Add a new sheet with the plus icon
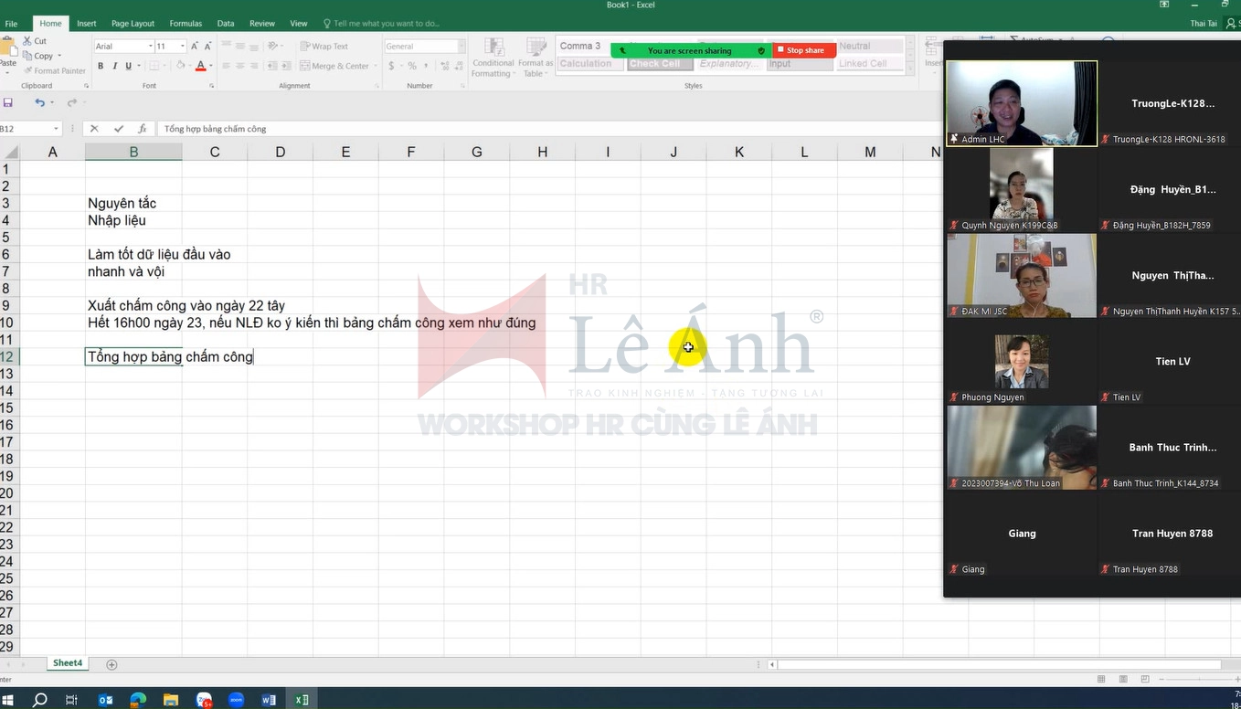The width and height of the screenshot is (1241, 709). 111,664
